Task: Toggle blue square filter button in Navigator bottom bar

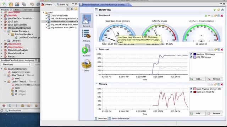Action: (10, 105)
